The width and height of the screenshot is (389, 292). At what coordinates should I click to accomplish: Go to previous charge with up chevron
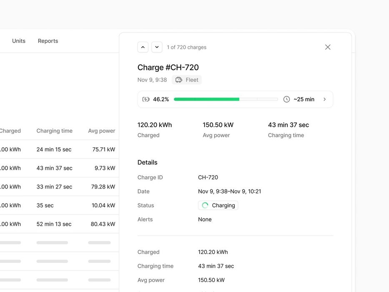143,47
